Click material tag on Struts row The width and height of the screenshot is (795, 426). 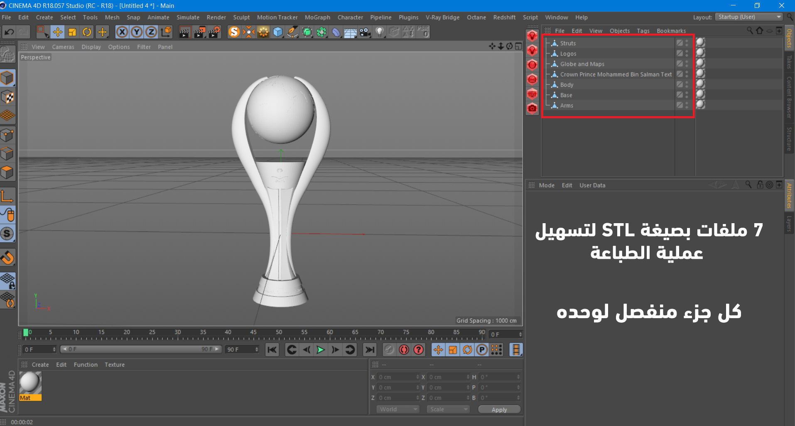click(x=701, y=42)
